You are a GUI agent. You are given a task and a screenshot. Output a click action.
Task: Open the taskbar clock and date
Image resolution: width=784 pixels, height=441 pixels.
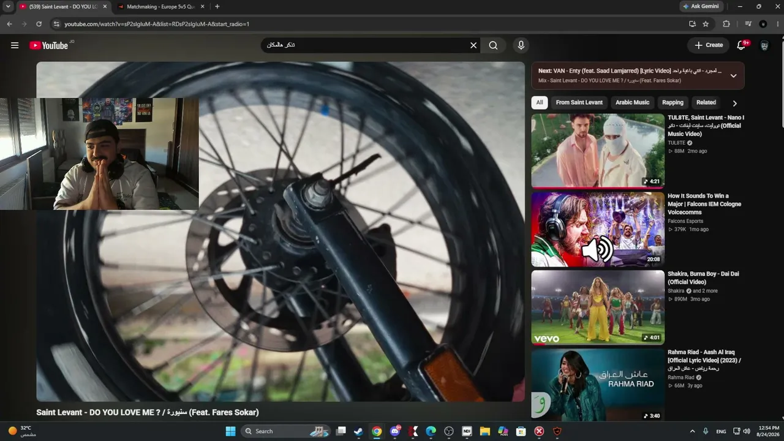(769, 431)
